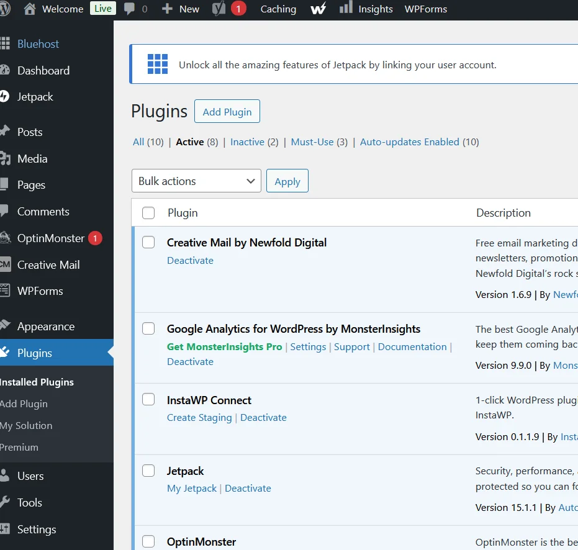Tick the InstaWP Connect checkbox
Viewport: 578px width, 550px height.
click(148, 400)
